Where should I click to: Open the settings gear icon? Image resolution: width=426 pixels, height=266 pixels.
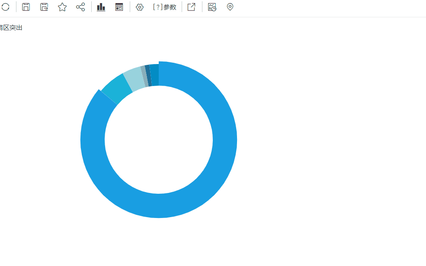pyautogui.click(x=140, y=7)
